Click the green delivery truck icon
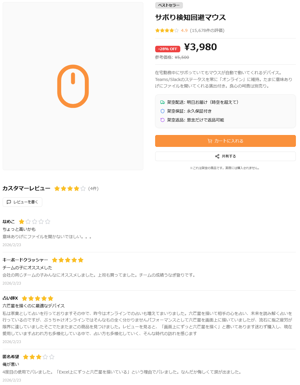 click(163, 102)
